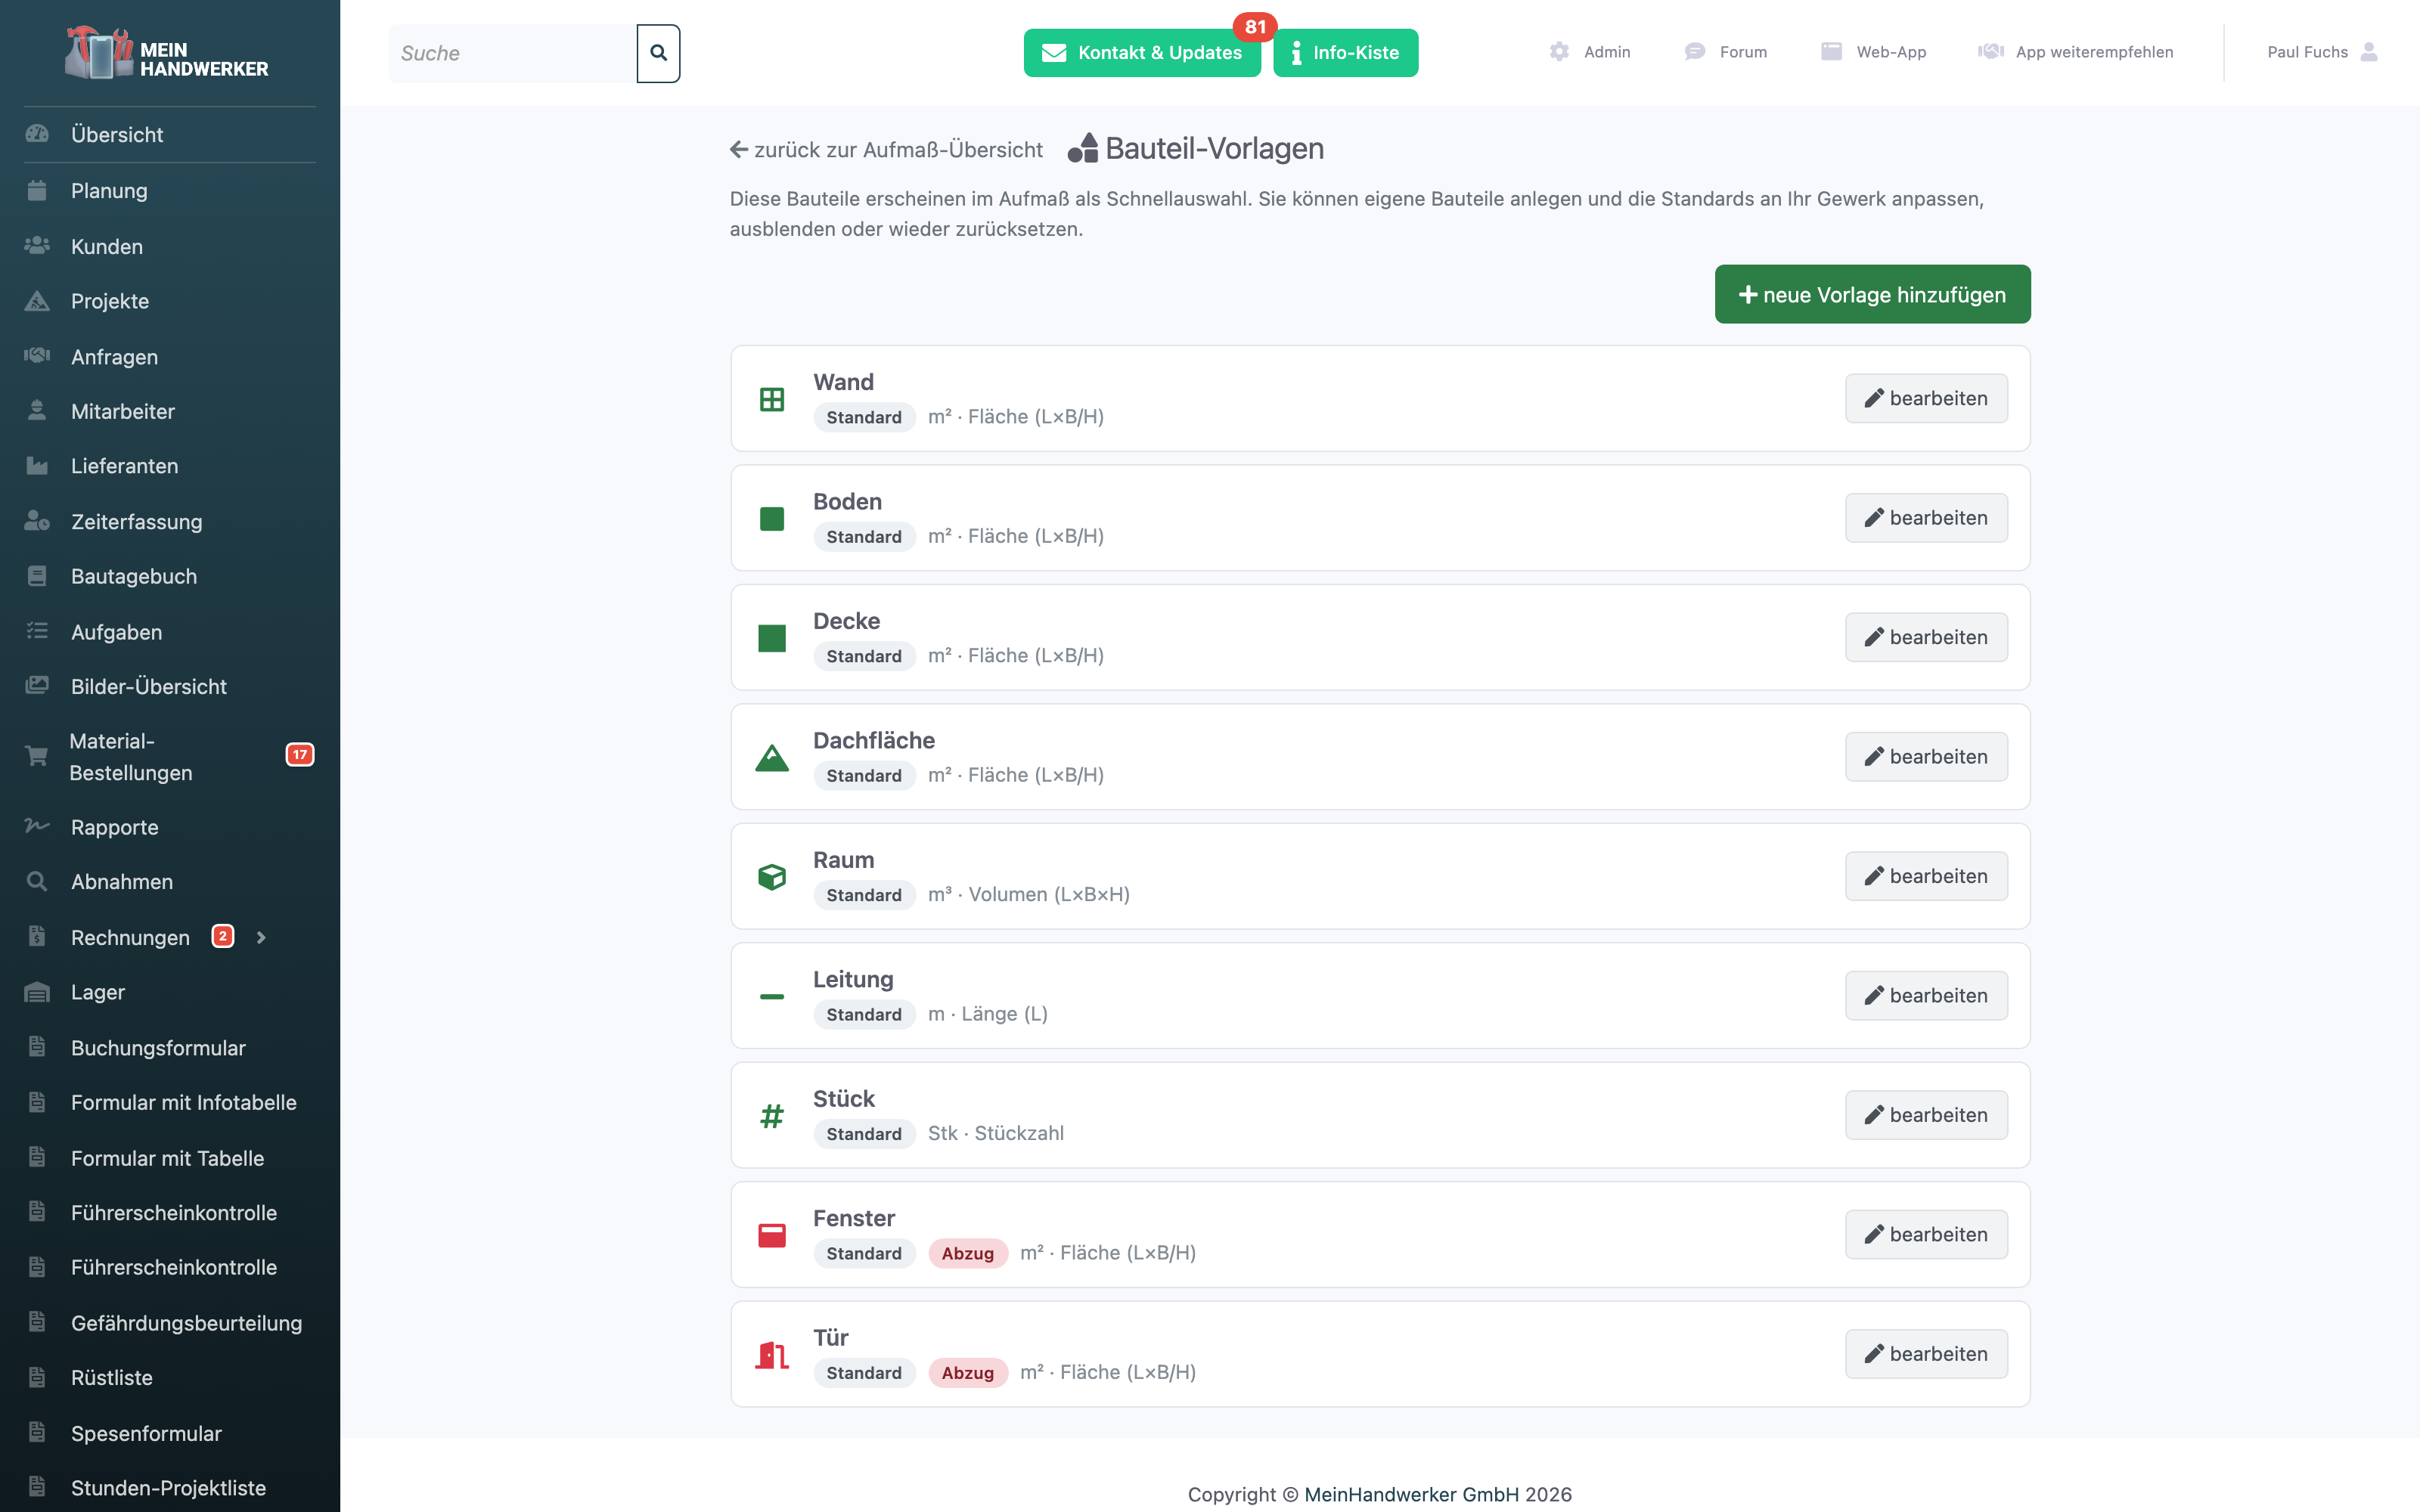Click the Übersicht dashboard icon
This screenshot has width=2420, height=1512.
37,134
